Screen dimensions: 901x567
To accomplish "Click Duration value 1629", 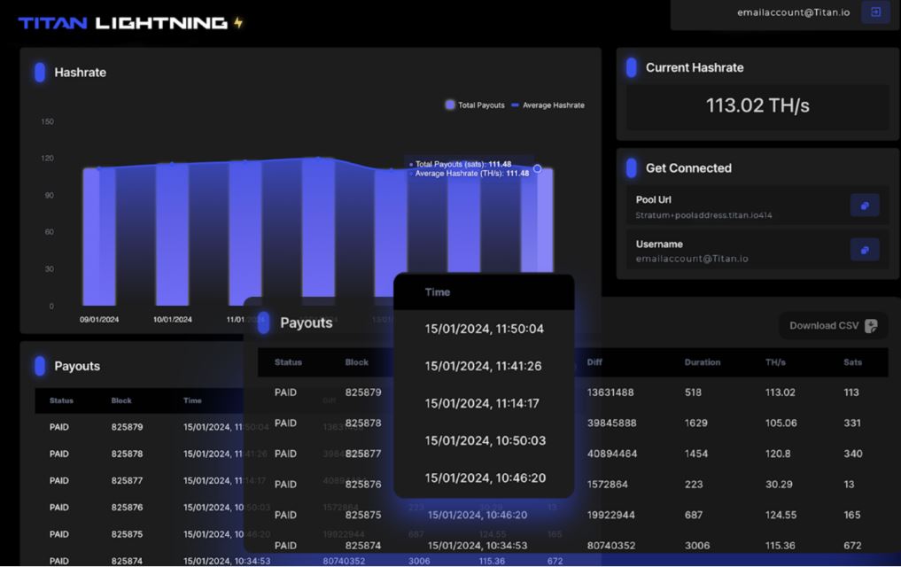I will point(695,423).
